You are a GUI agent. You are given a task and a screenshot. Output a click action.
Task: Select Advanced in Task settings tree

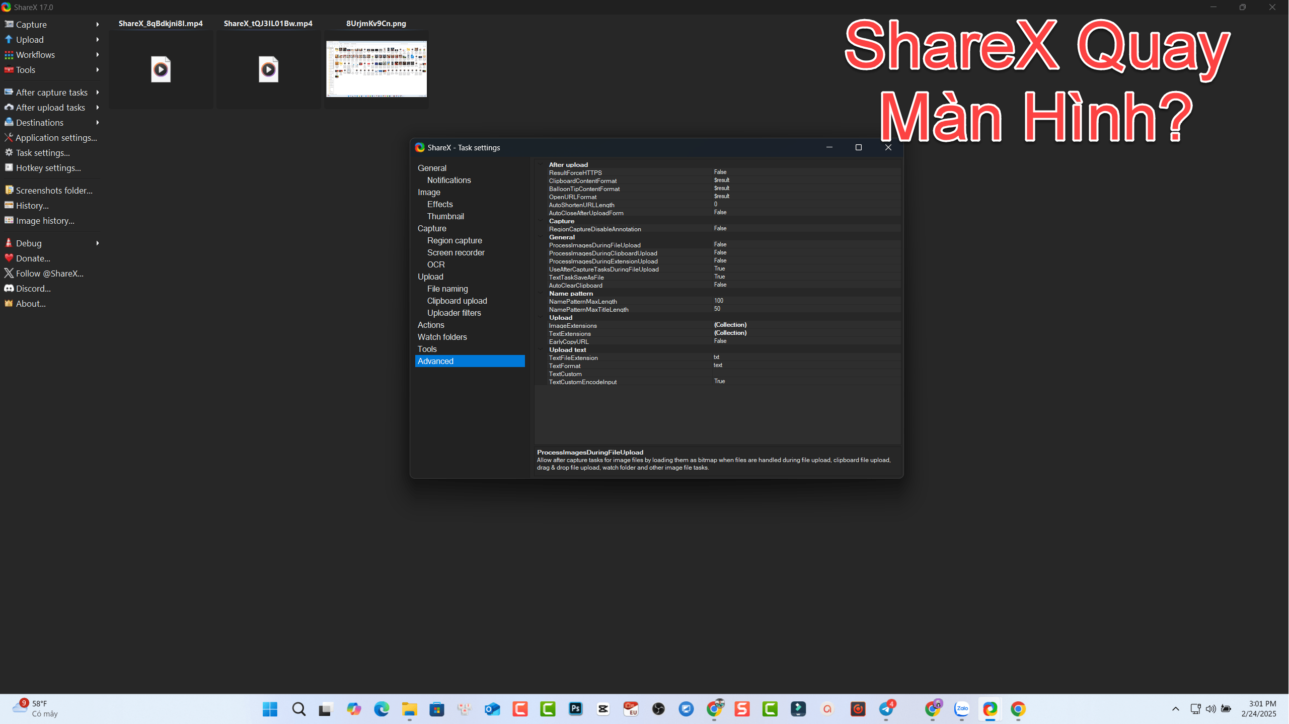click(x=470, y=361)
